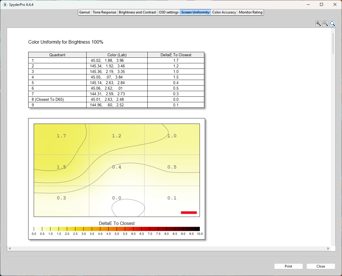Screen dimensions: 342x276
Task: Click the DeltaE color scale bar
Action: click(x=117, y=229)
